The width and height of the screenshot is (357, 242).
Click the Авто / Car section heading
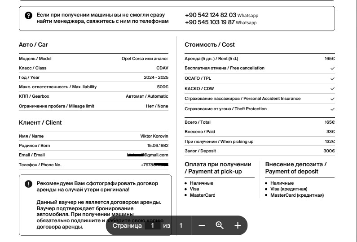click(33, 45)
